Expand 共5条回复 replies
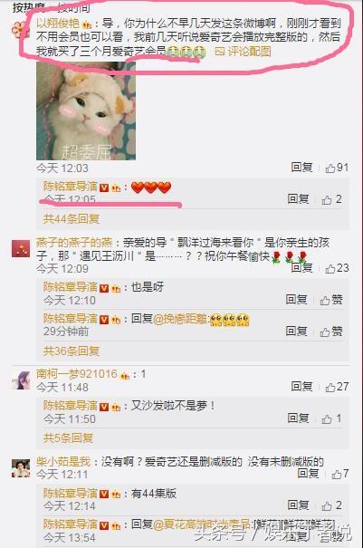Image resolution: width=363 pixels, height=548 pixels. 68,437
